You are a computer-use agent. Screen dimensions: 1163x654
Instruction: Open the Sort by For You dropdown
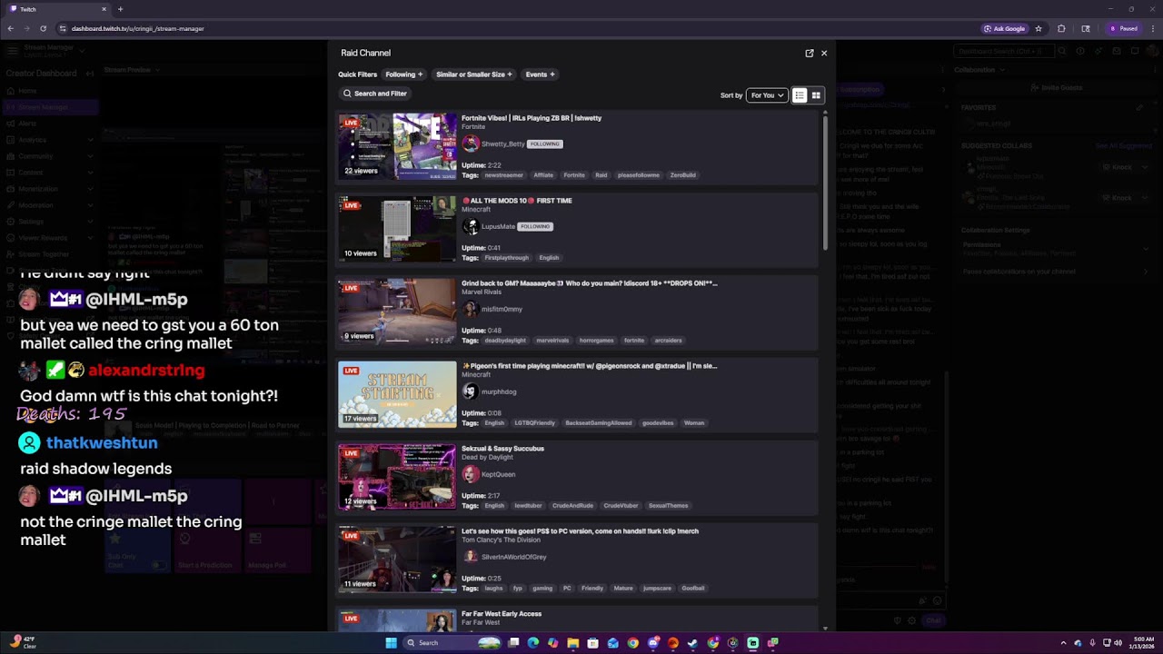tap(767, 95)
